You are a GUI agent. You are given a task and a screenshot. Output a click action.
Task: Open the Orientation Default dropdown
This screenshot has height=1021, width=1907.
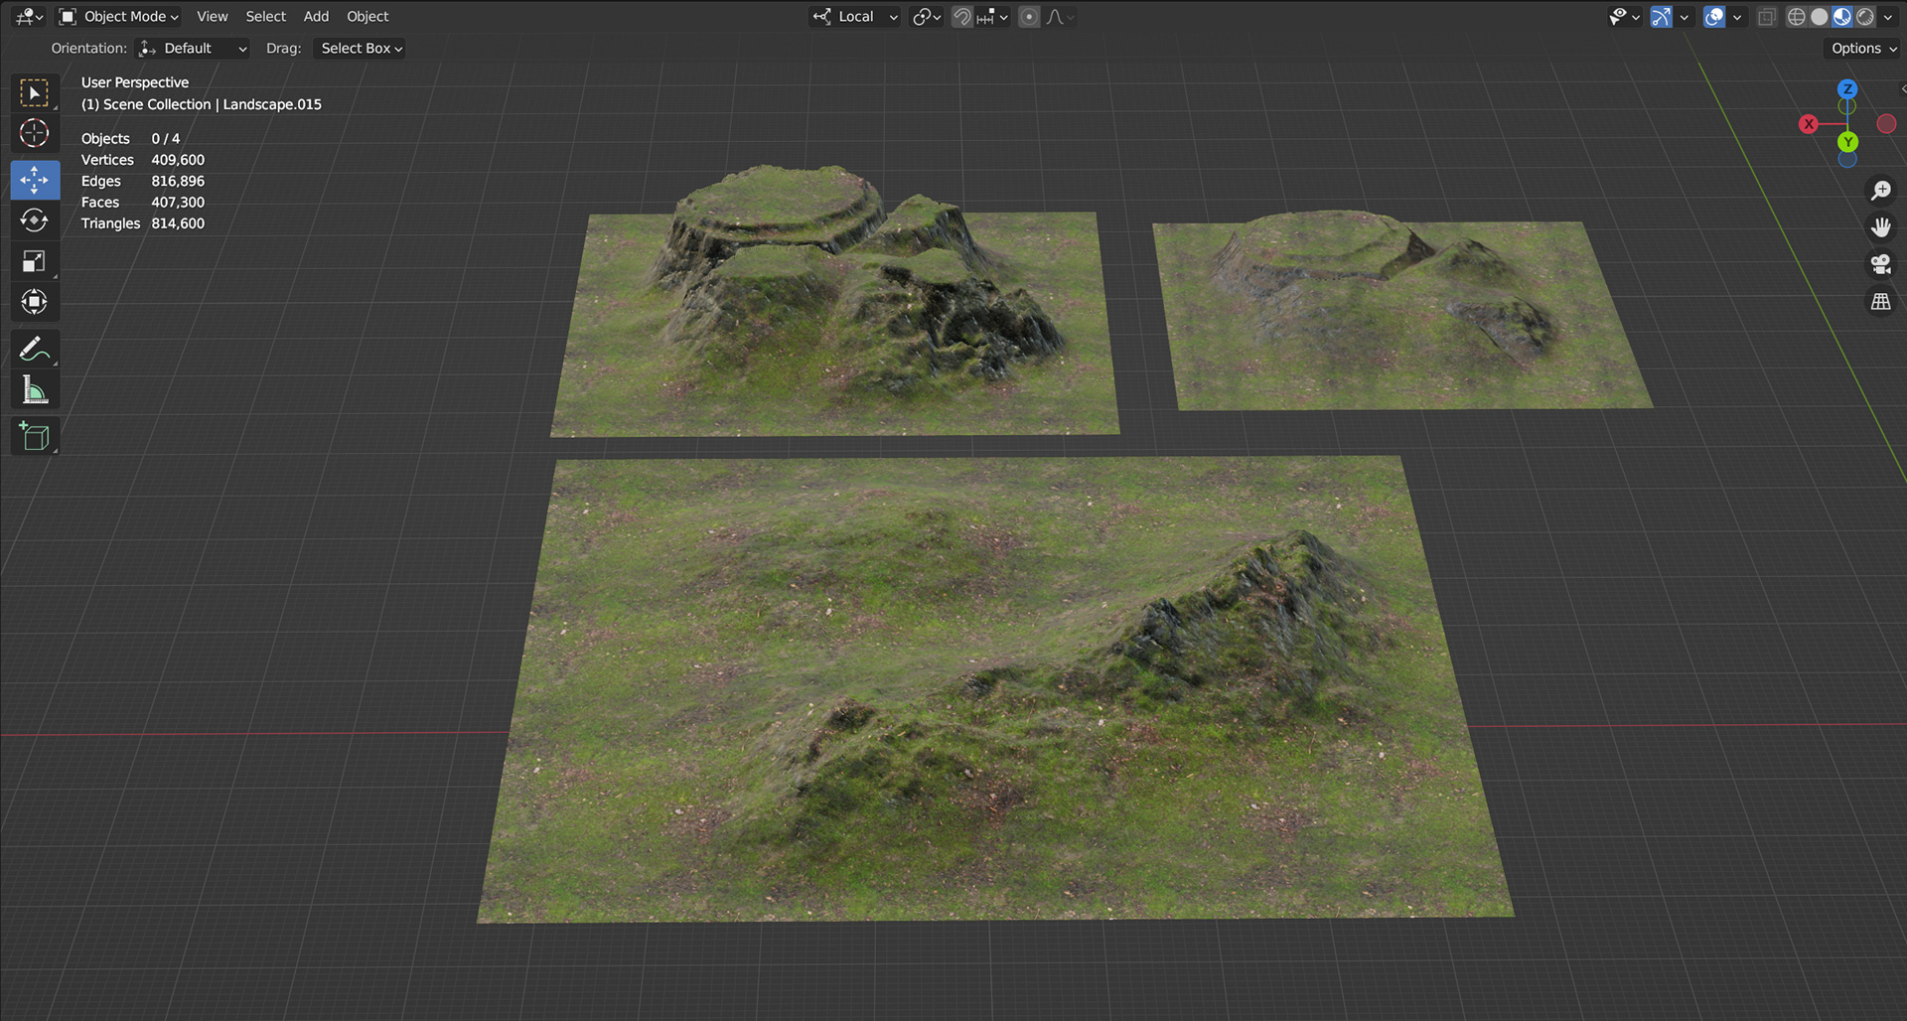(193, 49)
